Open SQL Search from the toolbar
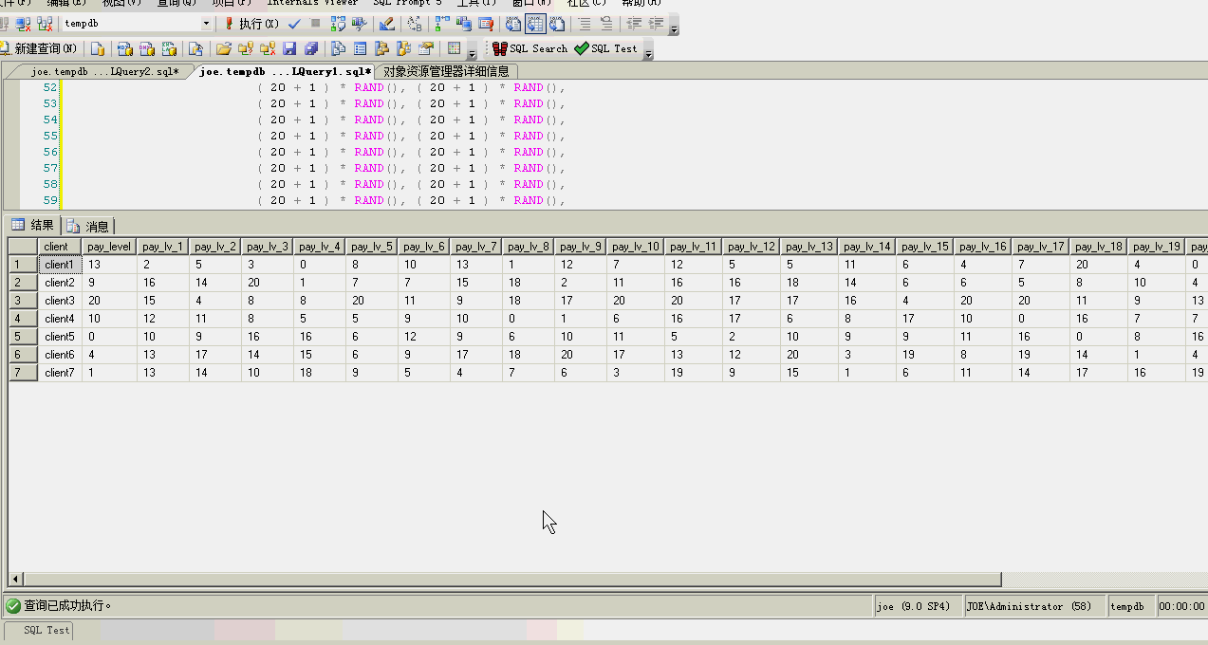This screenshot has width=1208, height=645. (530, 48)
